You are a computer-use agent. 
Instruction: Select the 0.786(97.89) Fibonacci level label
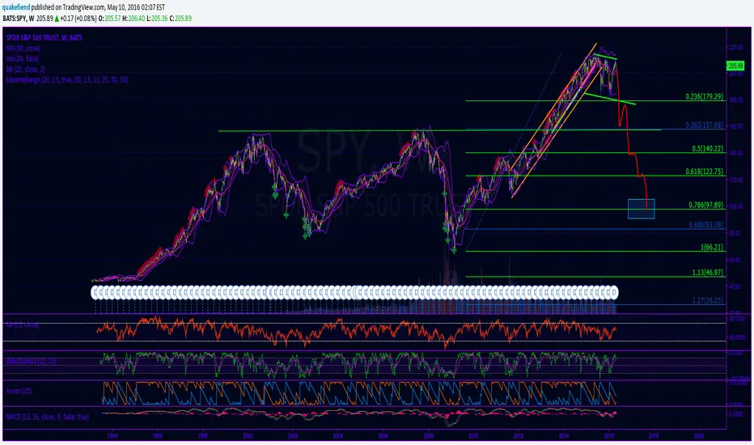click(x=706, y=205)
